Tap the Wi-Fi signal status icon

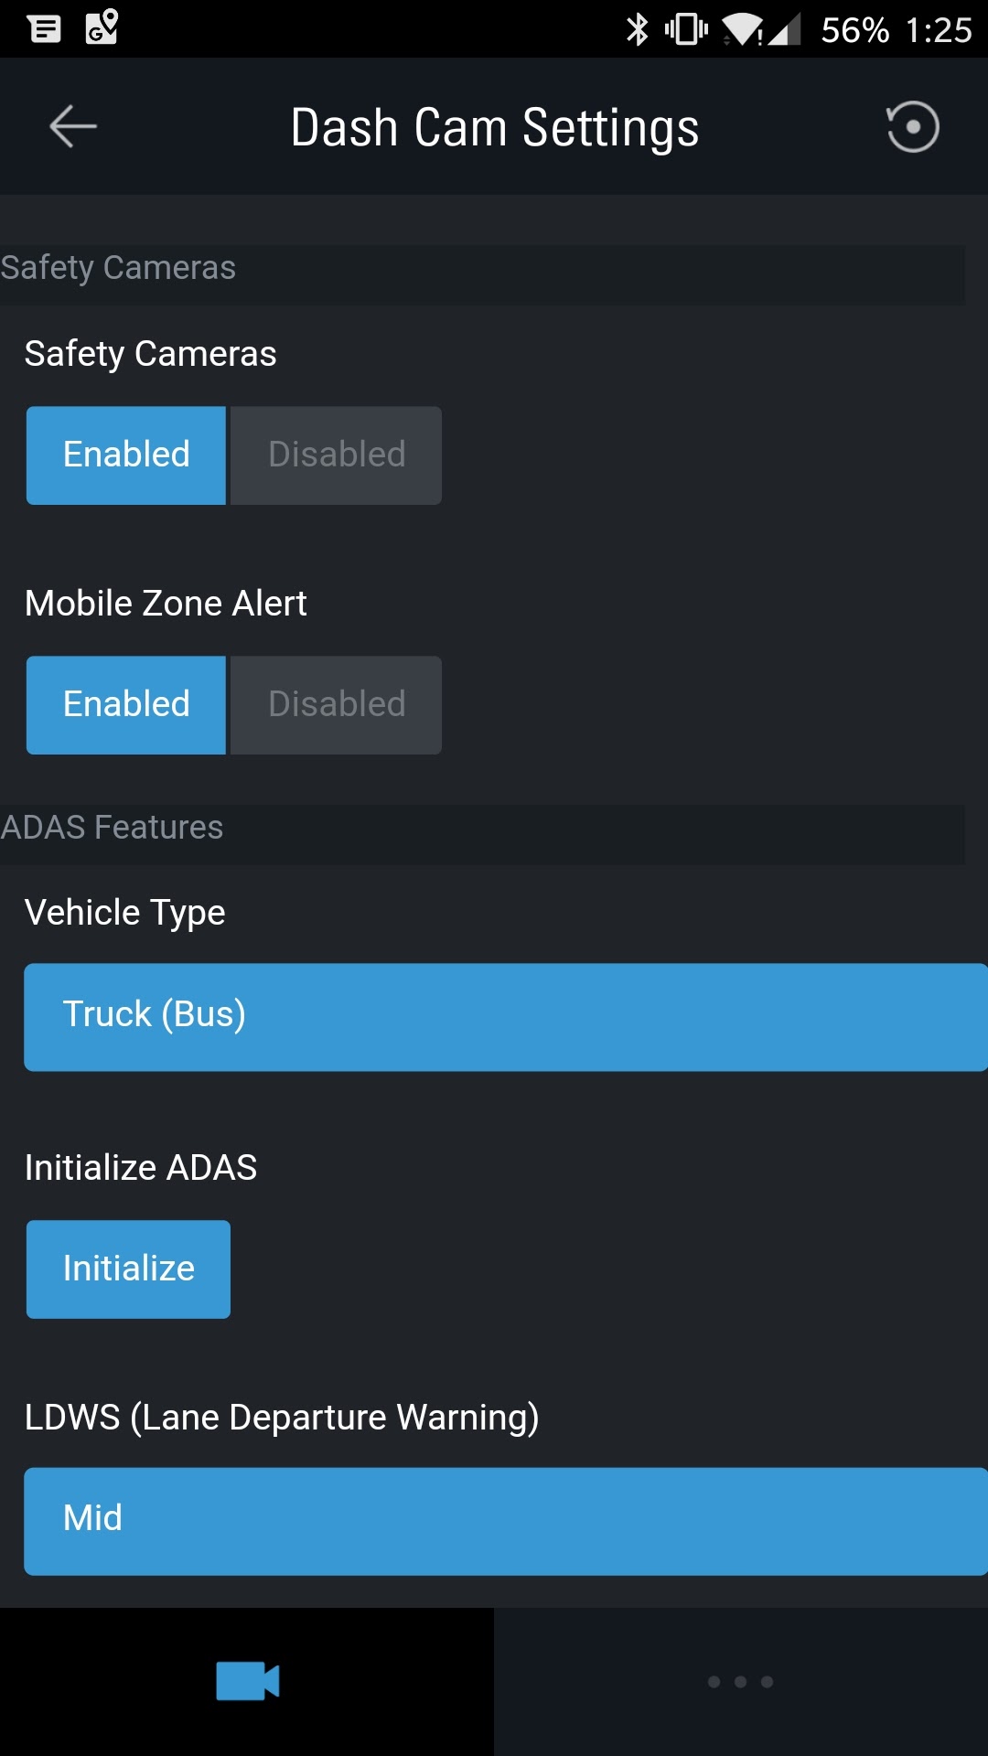click(x=742, y=29)
